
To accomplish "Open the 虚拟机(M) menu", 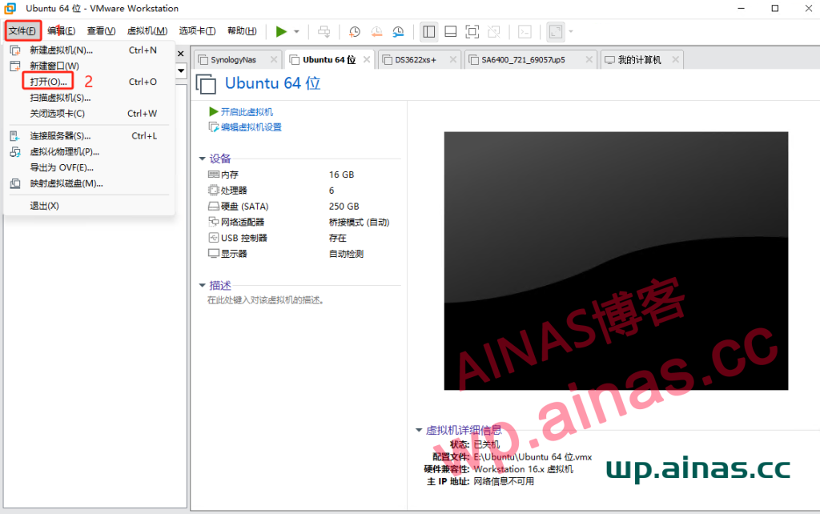I will click(147, 31).
